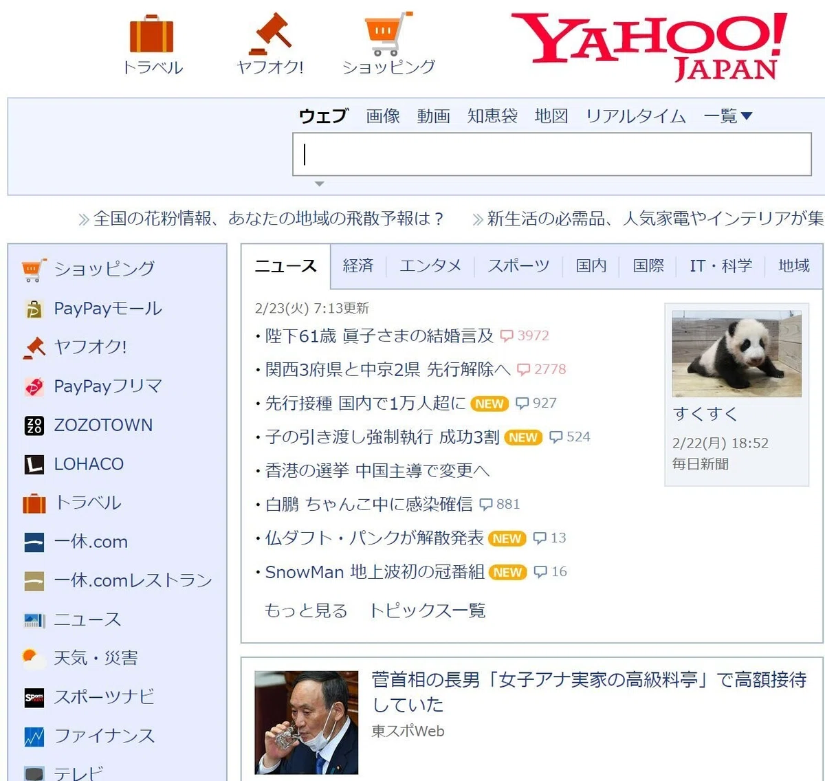Click the ファイナンス chart icon
This screenshot has height=781, width=825.
click(x=34, y=736)
